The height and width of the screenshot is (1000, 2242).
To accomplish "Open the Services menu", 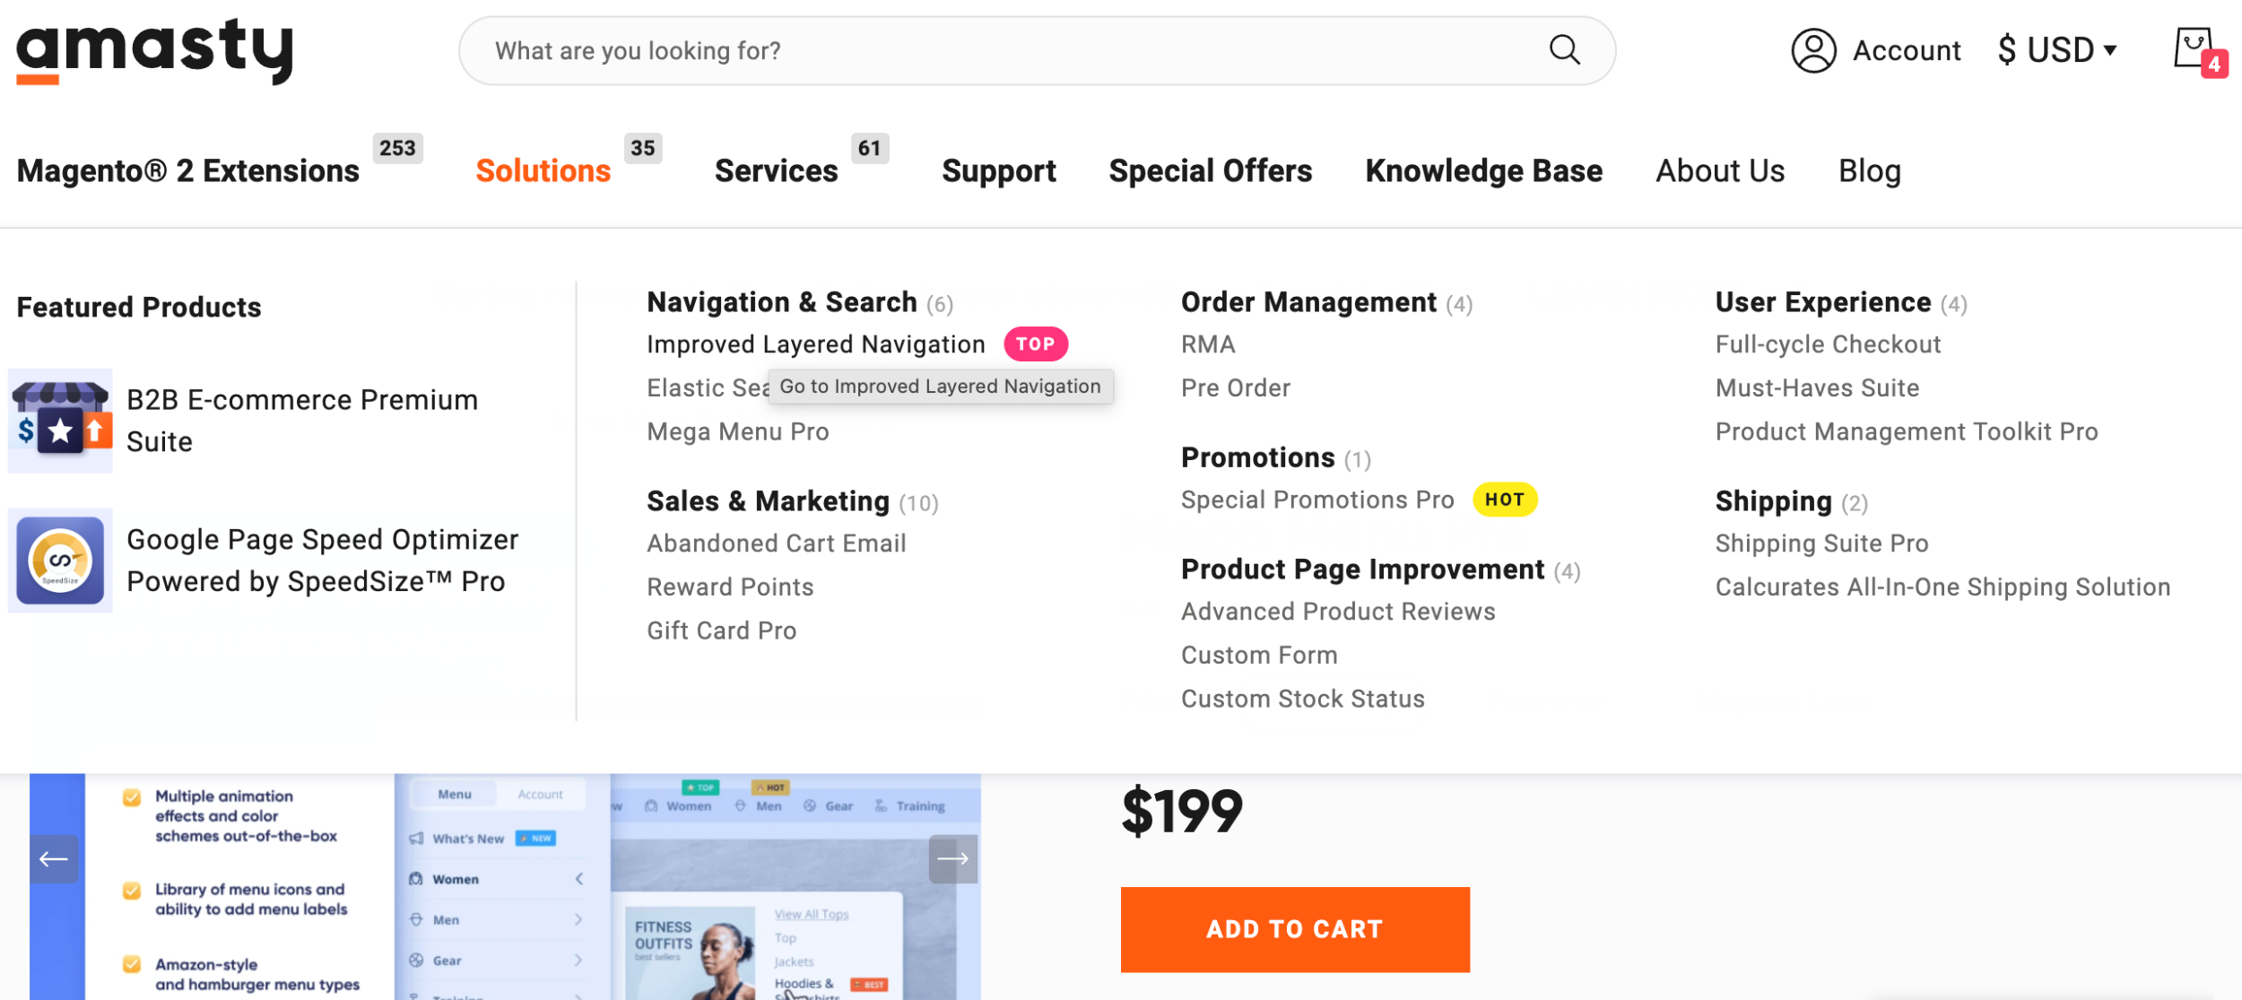I will click(776, 171).
